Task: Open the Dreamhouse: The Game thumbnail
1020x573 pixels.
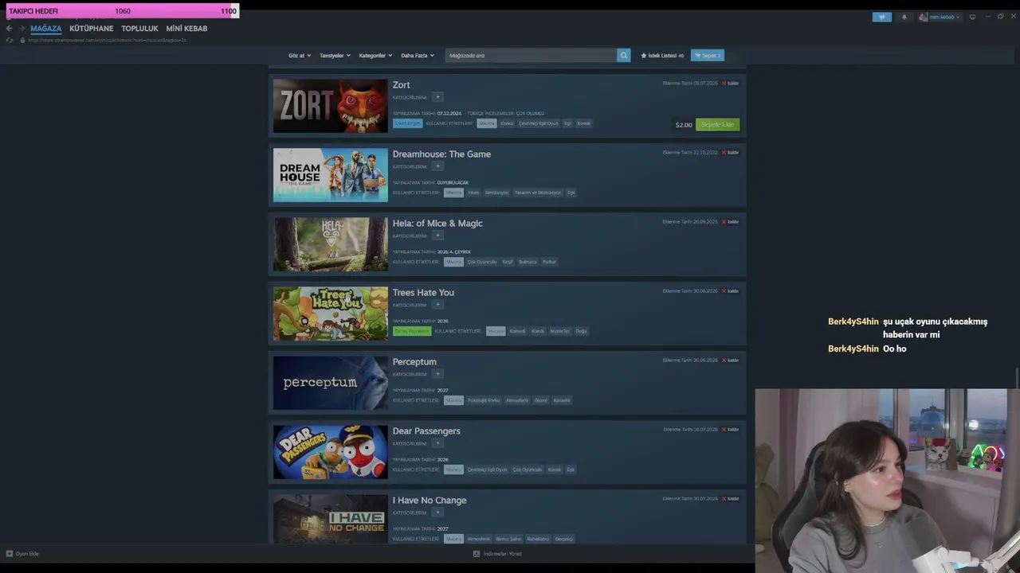Action: [331, 175]
